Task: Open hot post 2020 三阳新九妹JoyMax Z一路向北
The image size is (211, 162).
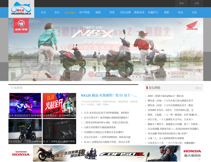Action: tap(166, 96)
